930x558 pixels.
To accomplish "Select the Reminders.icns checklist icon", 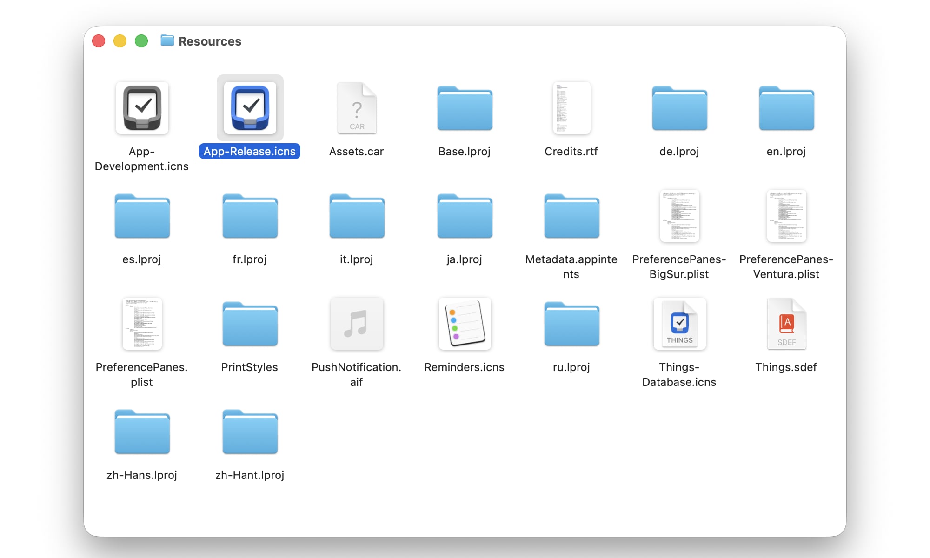I will (x=464, y=324).
